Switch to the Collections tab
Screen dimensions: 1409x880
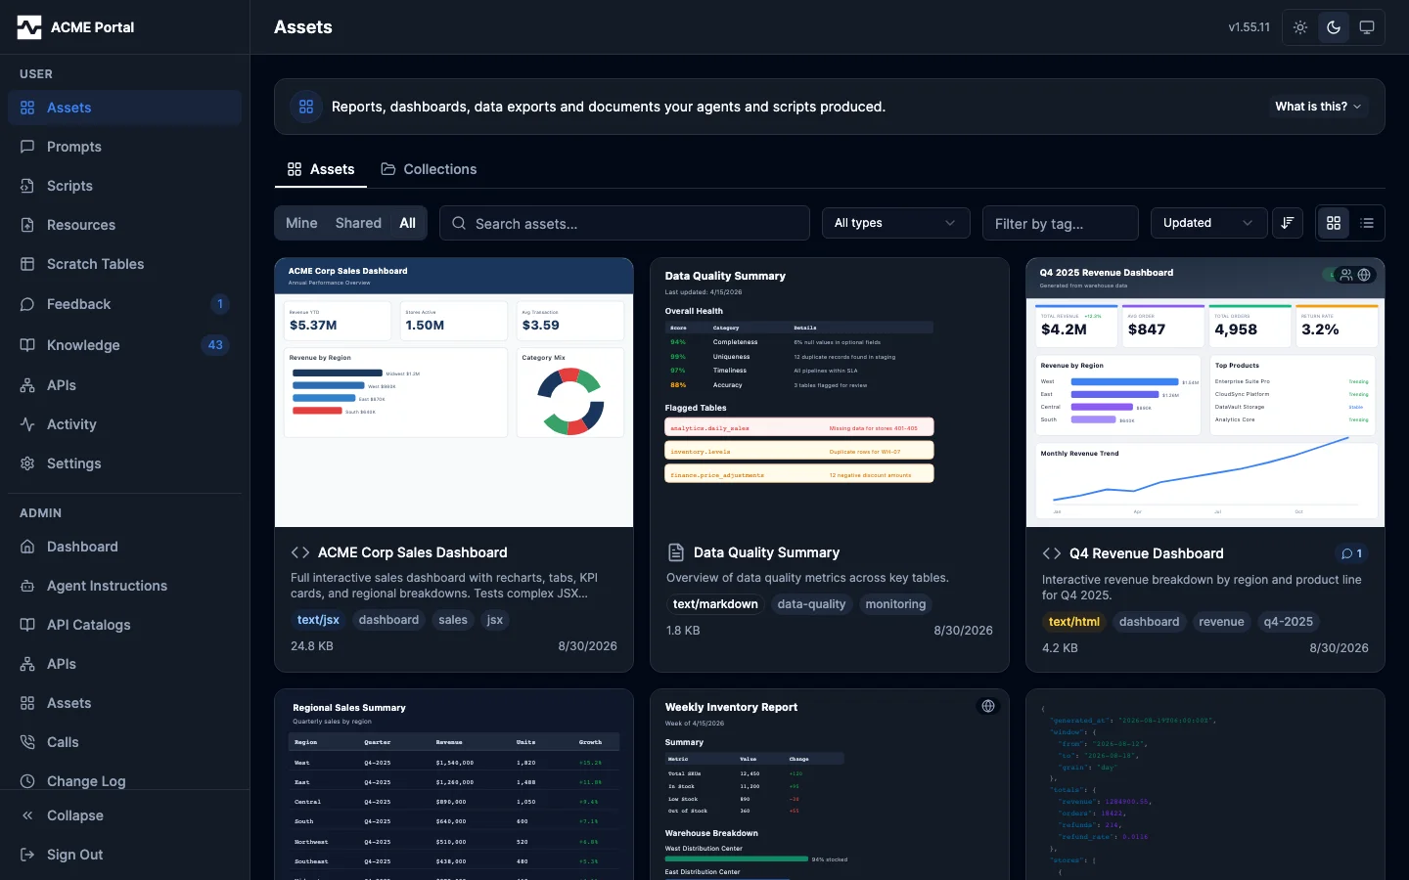[429, 169]
